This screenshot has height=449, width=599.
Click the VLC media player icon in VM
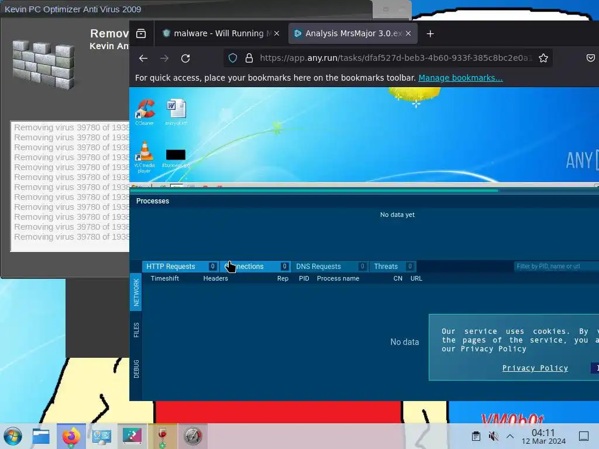(144, 157)
